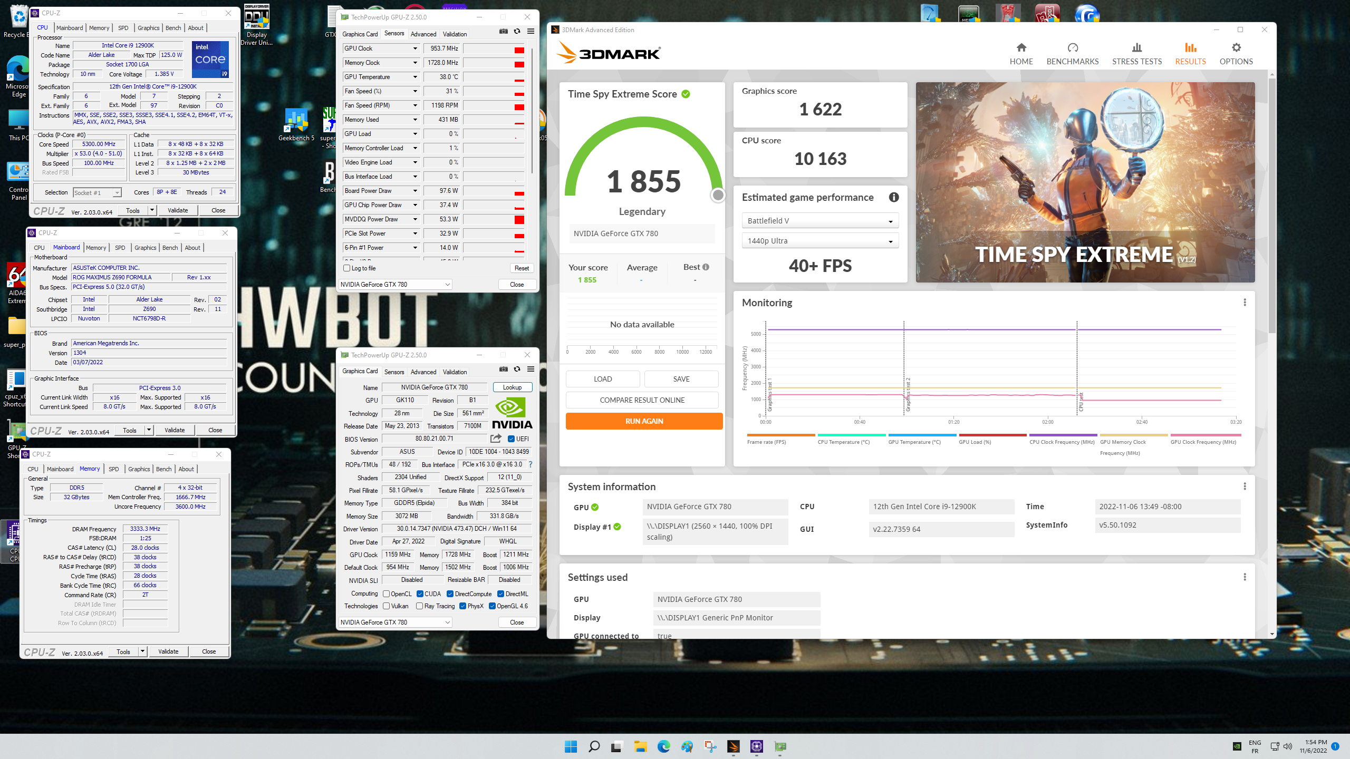
Task: Open 3DMark RESULTS section
Action: click(x=1190, y=54)
